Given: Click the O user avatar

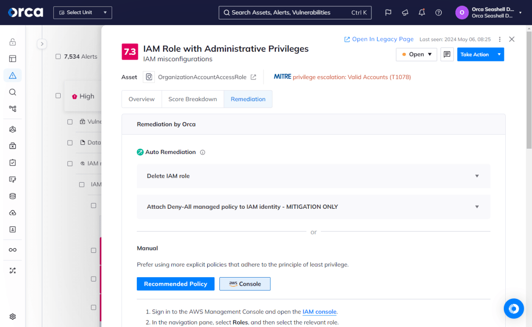Looking at the screenshot, I should tap(462, 13).
